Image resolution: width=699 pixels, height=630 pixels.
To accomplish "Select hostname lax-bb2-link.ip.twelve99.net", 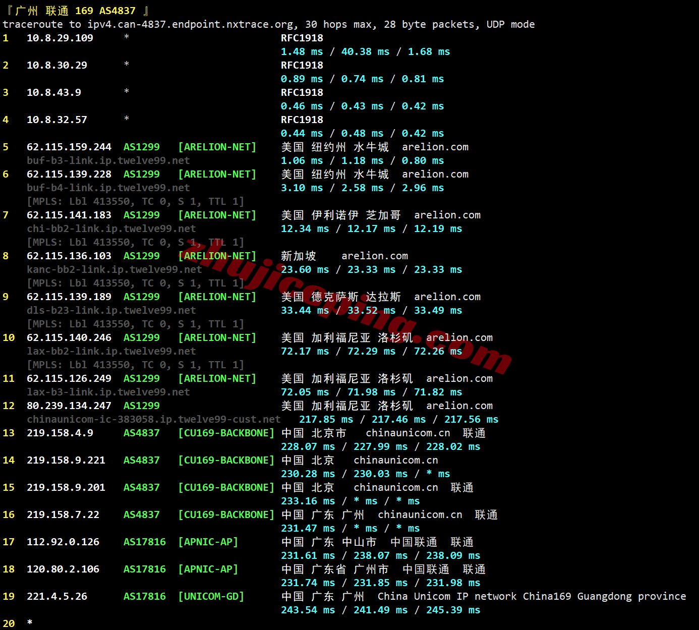I will (x=111, y=351).
